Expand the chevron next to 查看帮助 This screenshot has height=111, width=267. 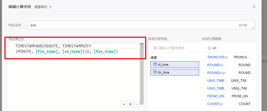(50, 7)
